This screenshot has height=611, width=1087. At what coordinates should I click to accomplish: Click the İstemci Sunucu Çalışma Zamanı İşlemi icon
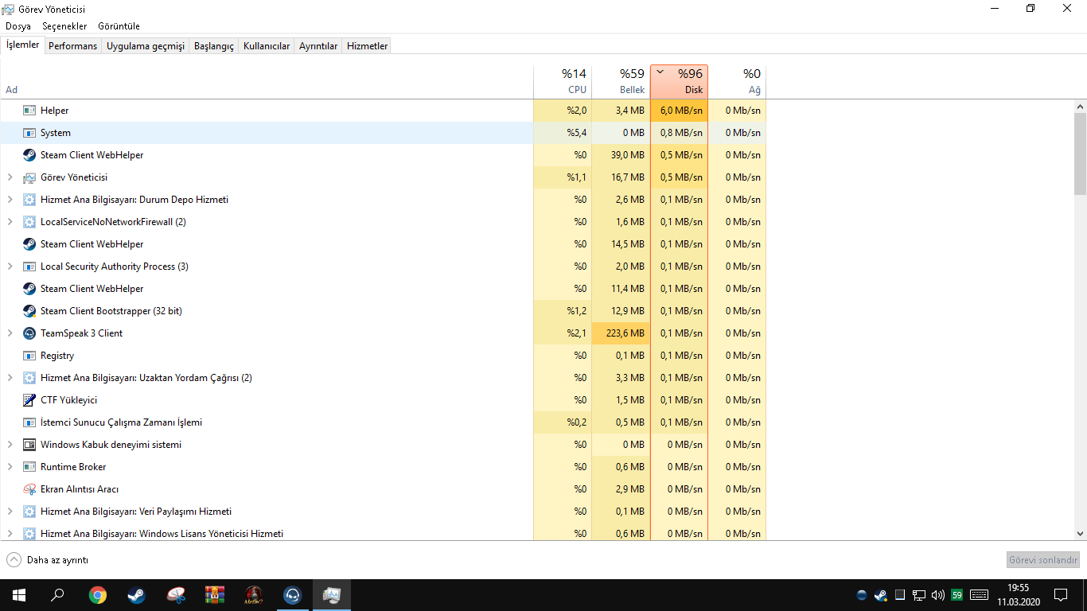29,422
